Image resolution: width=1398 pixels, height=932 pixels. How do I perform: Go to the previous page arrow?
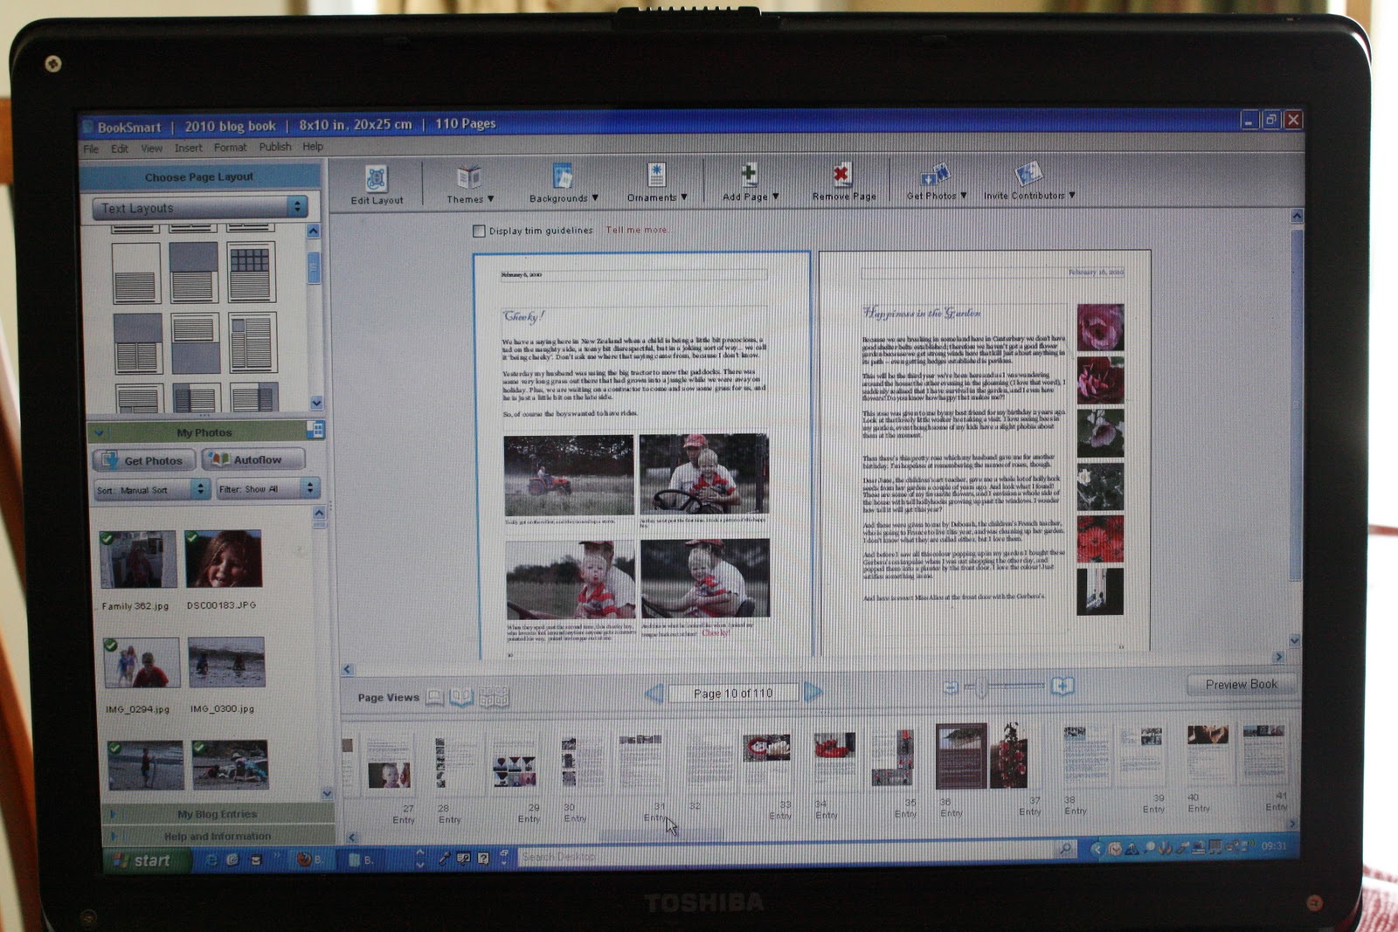[654, 693]
